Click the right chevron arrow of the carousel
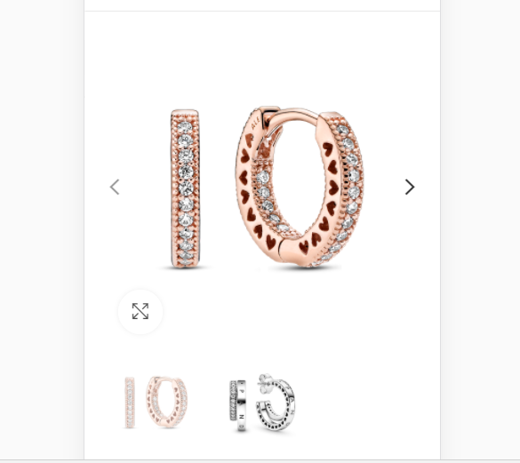Image resolution: width=520 pixels, height=463 pixels. coord(410,187)
